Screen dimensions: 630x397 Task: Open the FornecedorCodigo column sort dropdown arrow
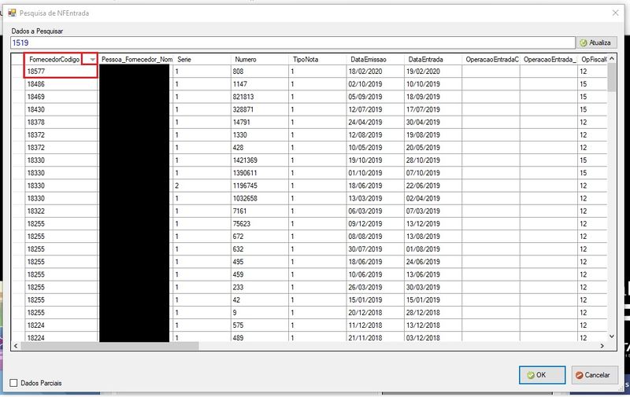coord(92,59)
